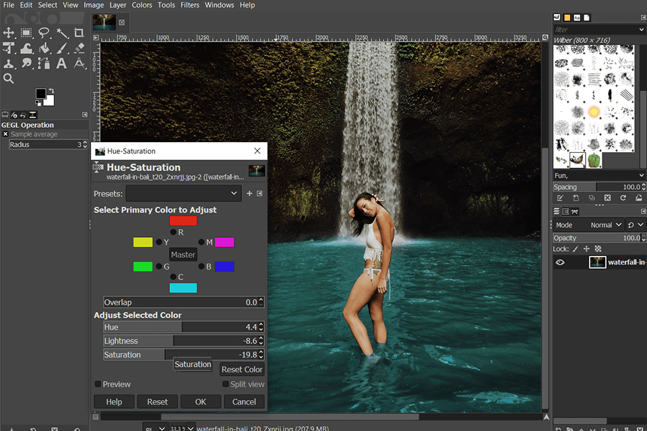Enable the Preview checkbox
The width and height of the screenshot is (647, 431).
(x=98, y=384)
